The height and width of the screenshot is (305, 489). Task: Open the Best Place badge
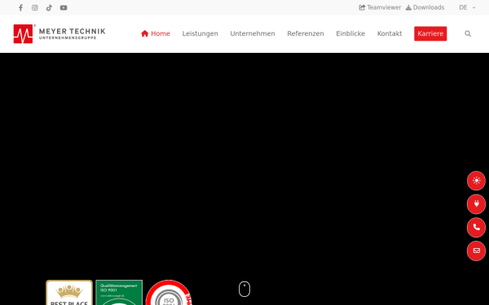[69, 293]
